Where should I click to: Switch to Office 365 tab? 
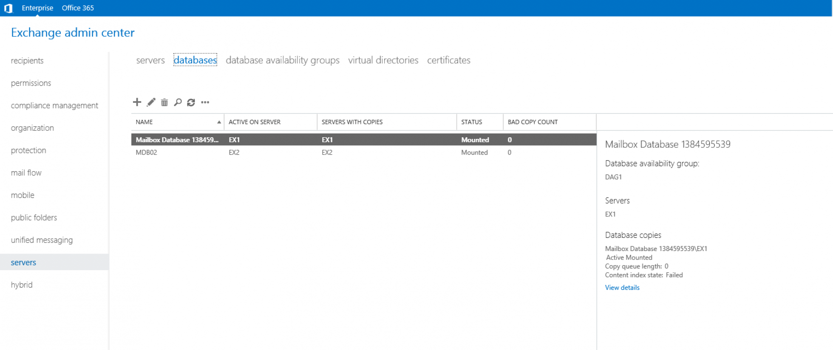(78, 8)
